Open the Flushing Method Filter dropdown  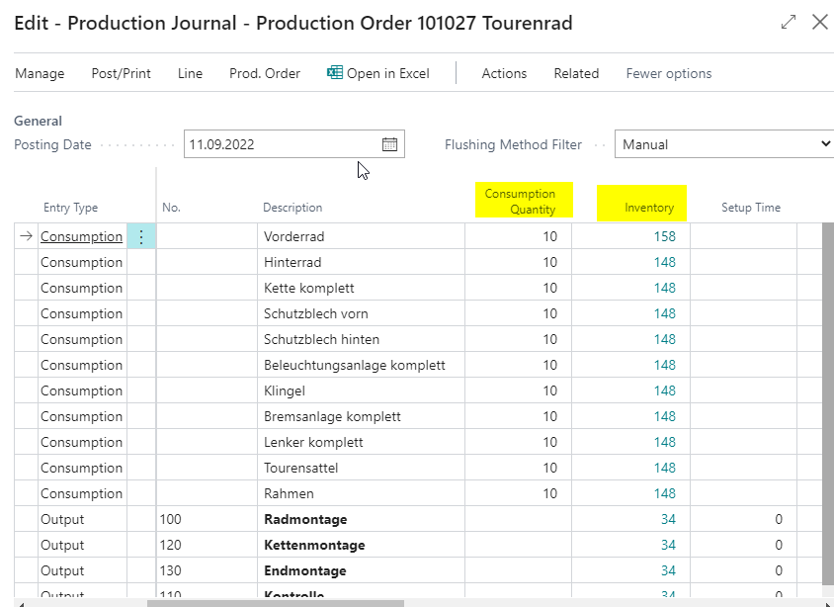(x=724, y=144)
